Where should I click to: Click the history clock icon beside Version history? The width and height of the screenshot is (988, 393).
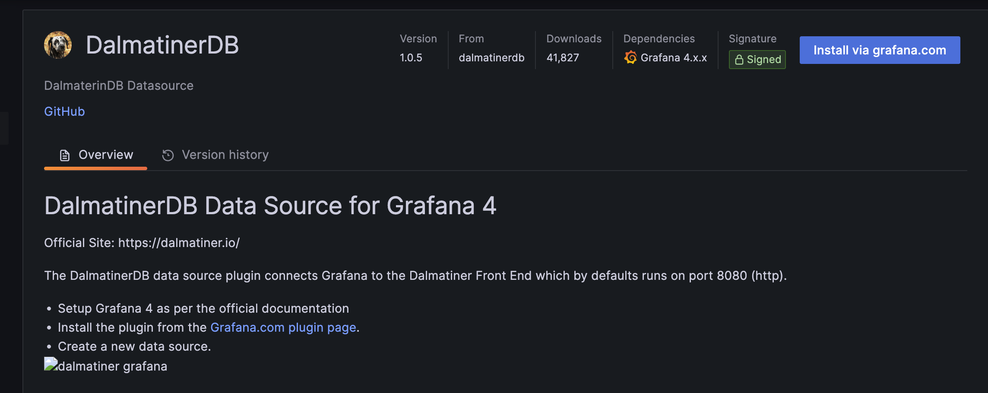[x=168, y=154]
